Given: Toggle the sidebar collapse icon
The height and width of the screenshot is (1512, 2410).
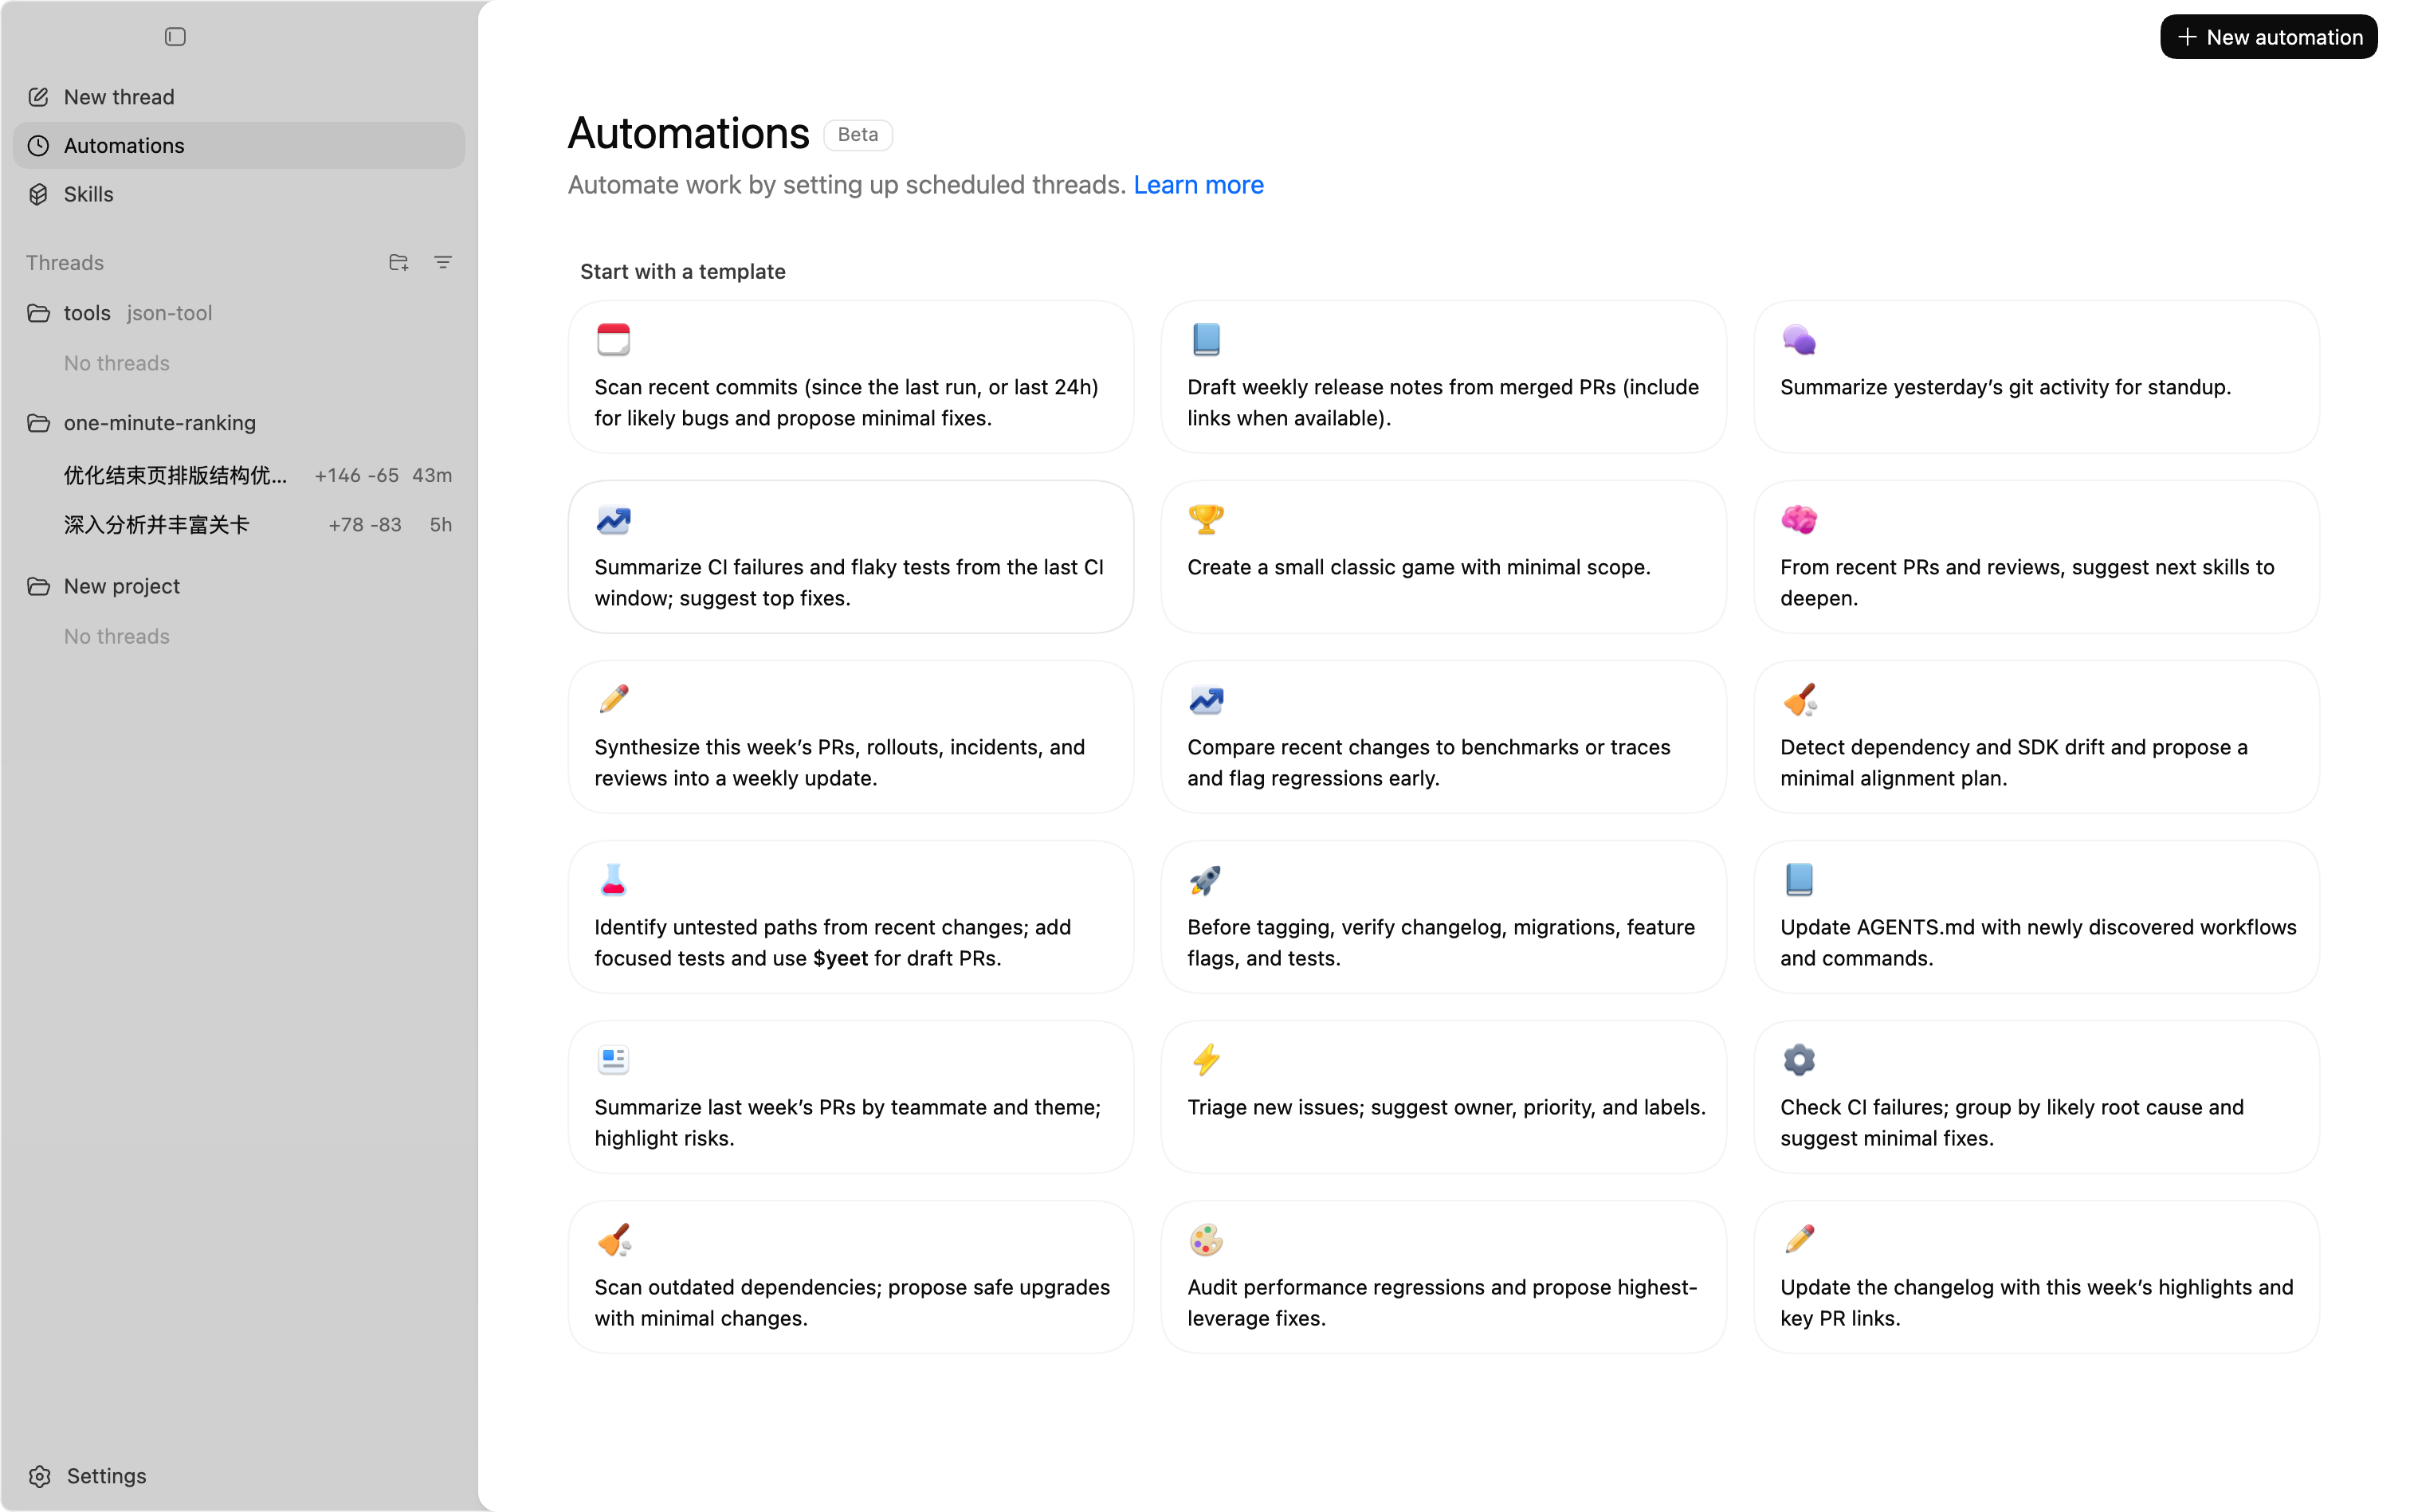Looking at the screenshot, I should (x=175, y=37).
